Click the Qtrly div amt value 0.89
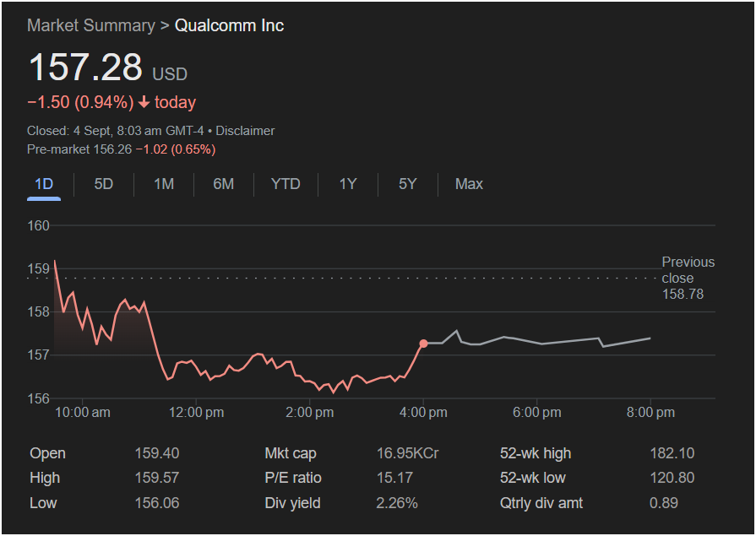756x536 pixels. [663, 503]
